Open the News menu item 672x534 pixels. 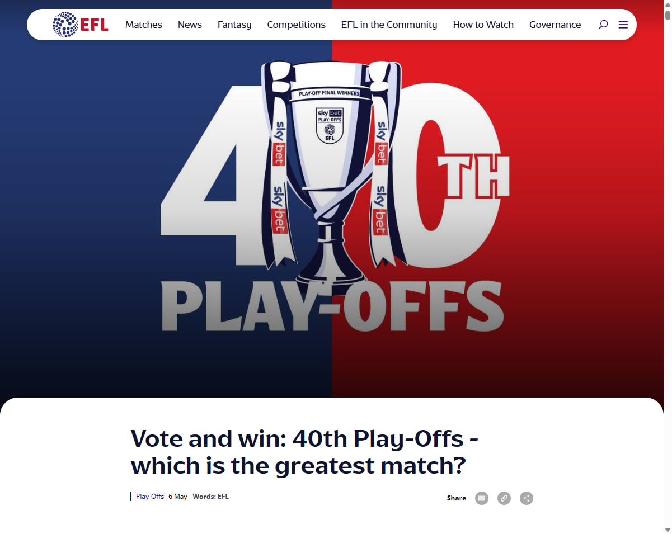click(190, 25)
